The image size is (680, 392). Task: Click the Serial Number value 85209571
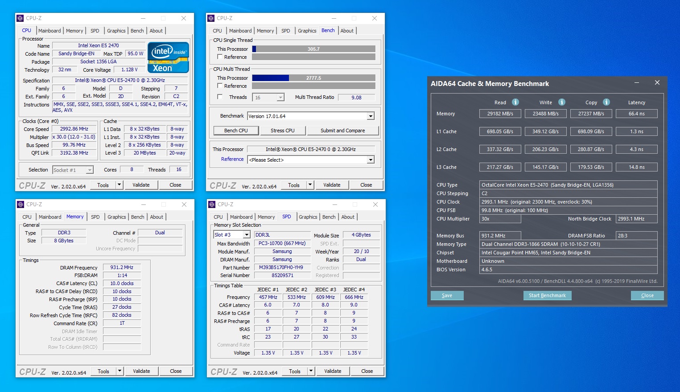click(x=282, y=276)
